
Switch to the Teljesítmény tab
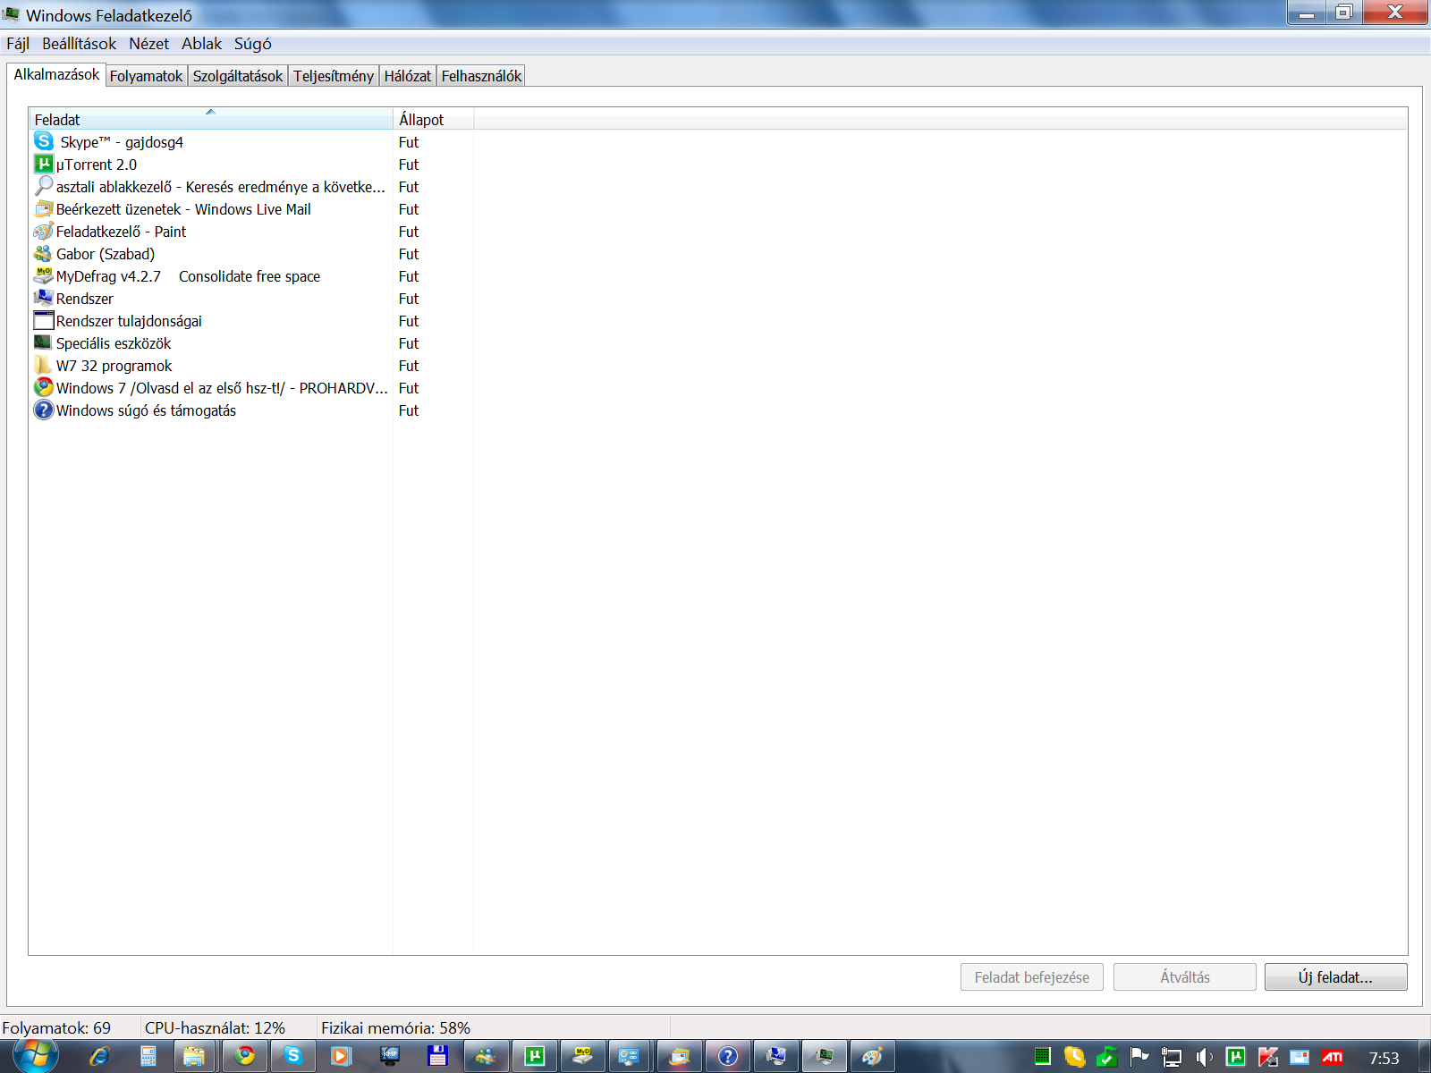coord(334,76)
